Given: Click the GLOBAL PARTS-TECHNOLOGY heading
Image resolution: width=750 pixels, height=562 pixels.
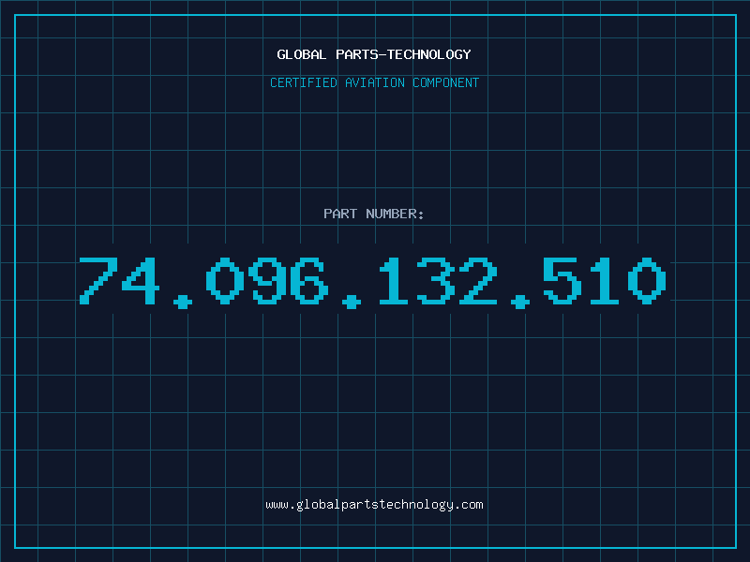Looking at the screenshot, I should [374, 54].
